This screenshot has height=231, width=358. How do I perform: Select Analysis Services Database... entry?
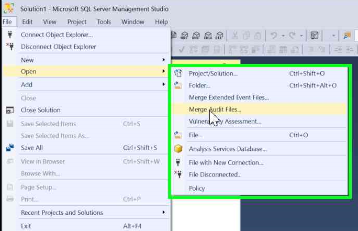(x=260, y=149)
